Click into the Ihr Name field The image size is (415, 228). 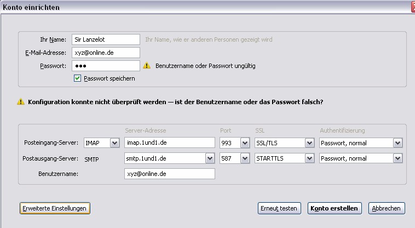[106, 39]
